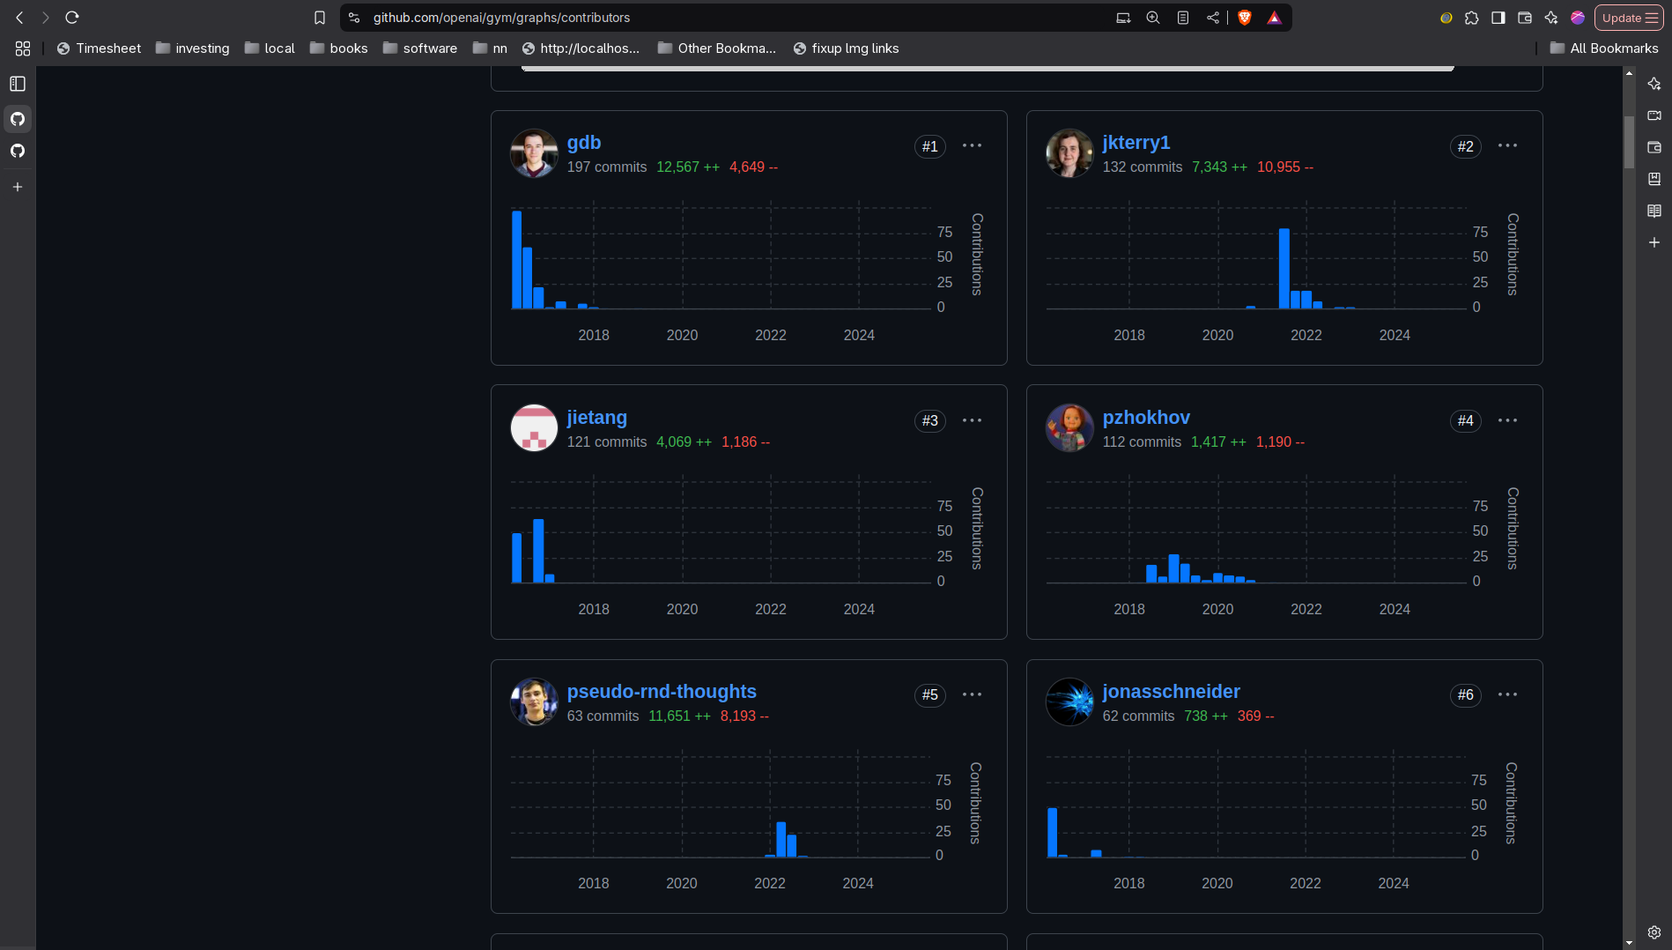Image resolution: width=1672 pixels, height=950 pixels.
Task: Open pseudo-rnd-thoughts profile link
Action: 662,692
